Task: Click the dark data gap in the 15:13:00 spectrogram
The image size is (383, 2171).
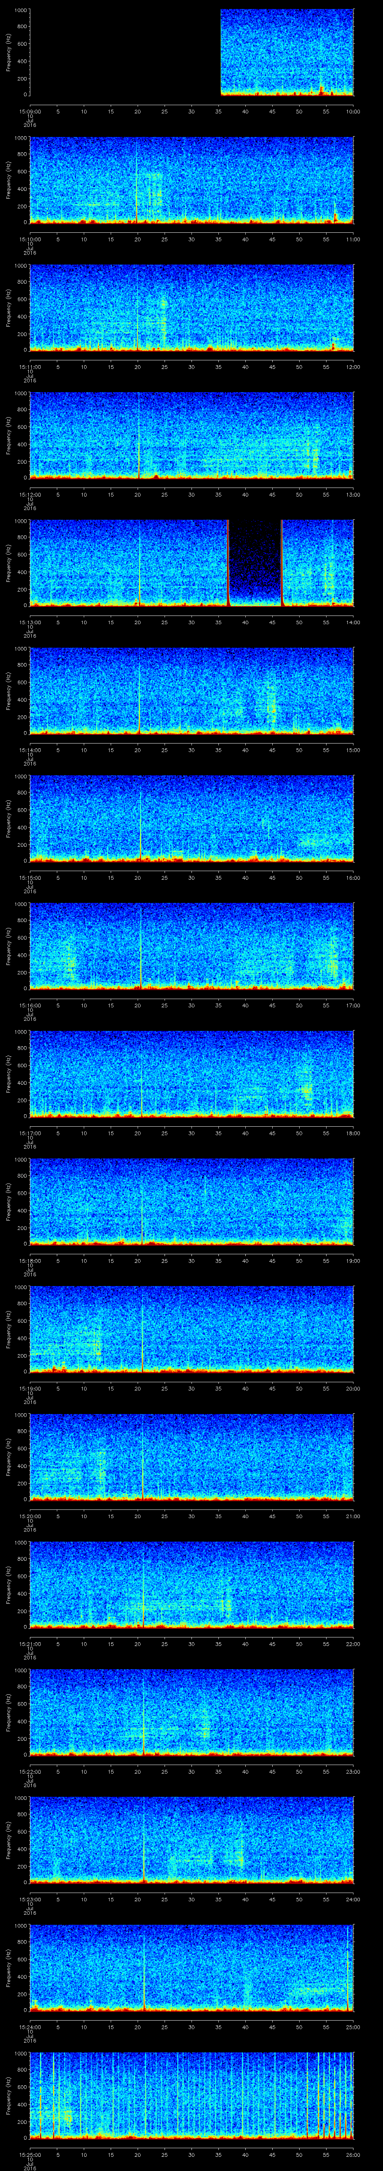Action: click(254, 562)
